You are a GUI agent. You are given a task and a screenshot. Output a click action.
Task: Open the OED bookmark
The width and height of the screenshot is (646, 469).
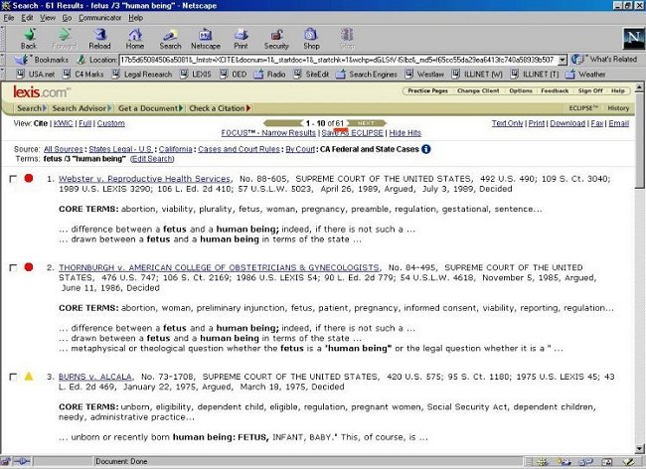(234, 75)
